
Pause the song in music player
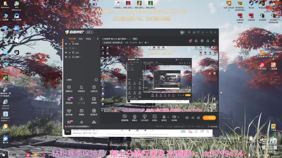click(x=137, y=130)
